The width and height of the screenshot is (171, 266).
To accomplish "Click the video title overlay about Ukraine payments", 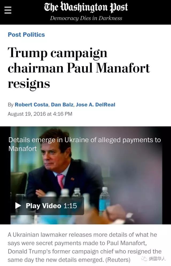I will point(84,144).
